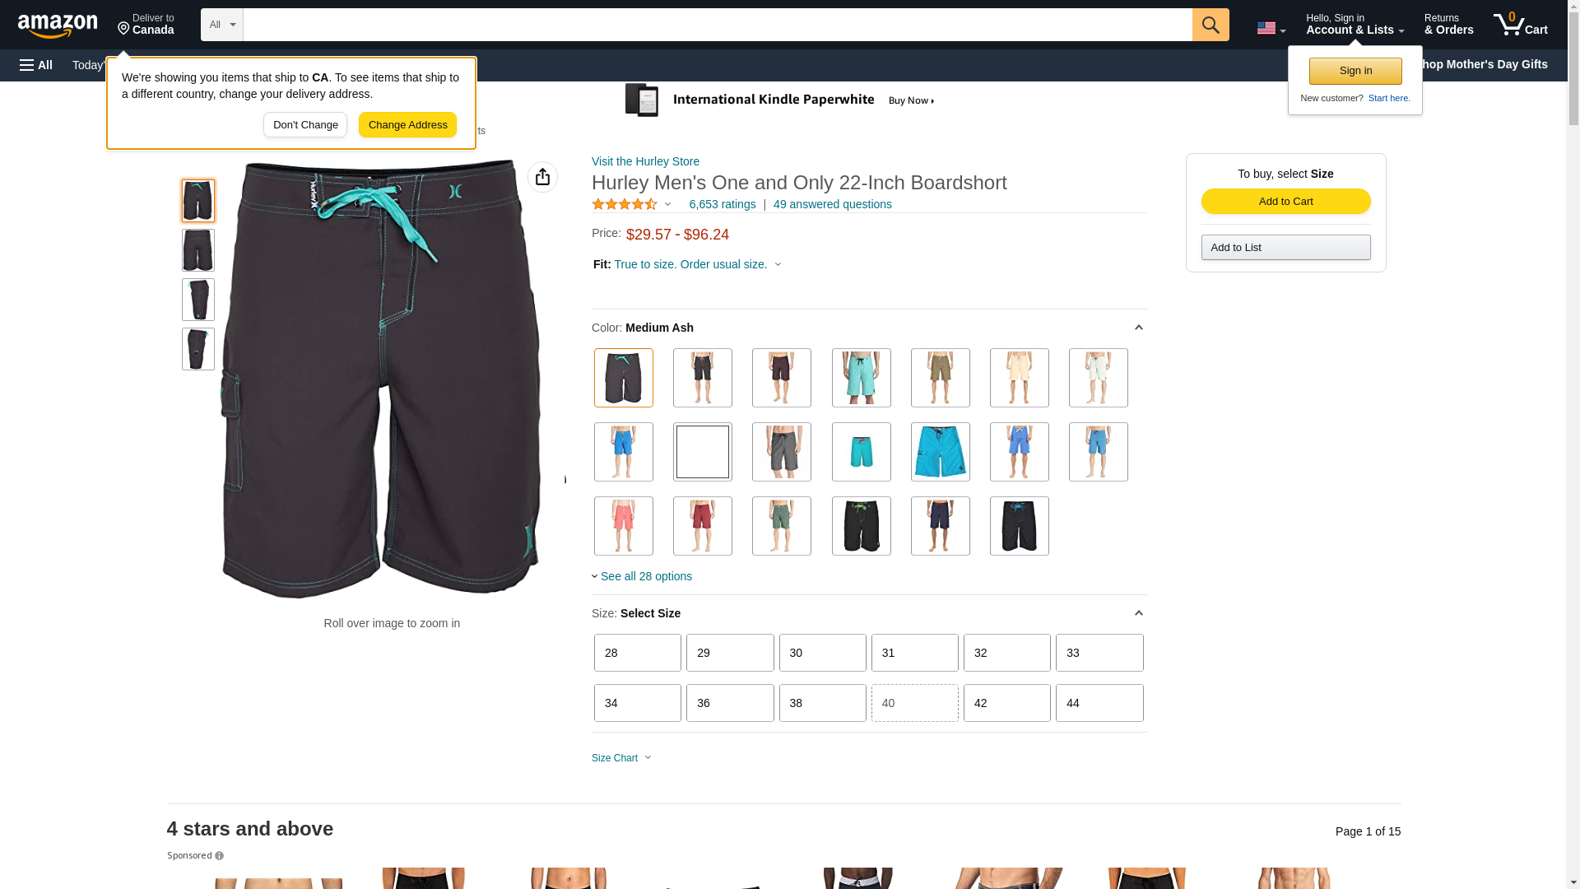Select the second product thumbnail image
Screen dimensions: 1580x889
[198, 250]
